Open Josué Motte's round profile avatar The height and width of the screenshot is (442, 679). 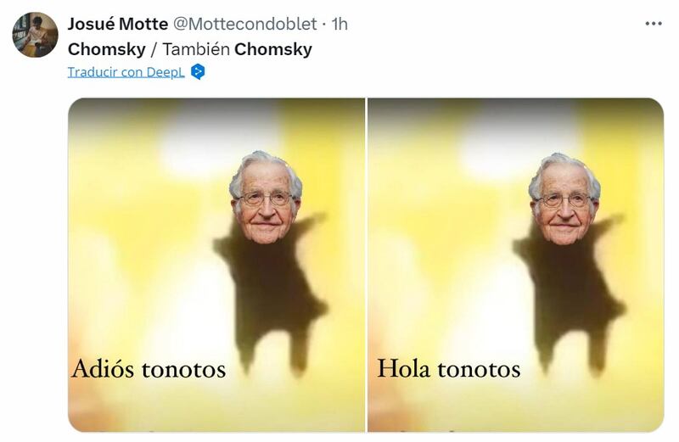[35, 35]
